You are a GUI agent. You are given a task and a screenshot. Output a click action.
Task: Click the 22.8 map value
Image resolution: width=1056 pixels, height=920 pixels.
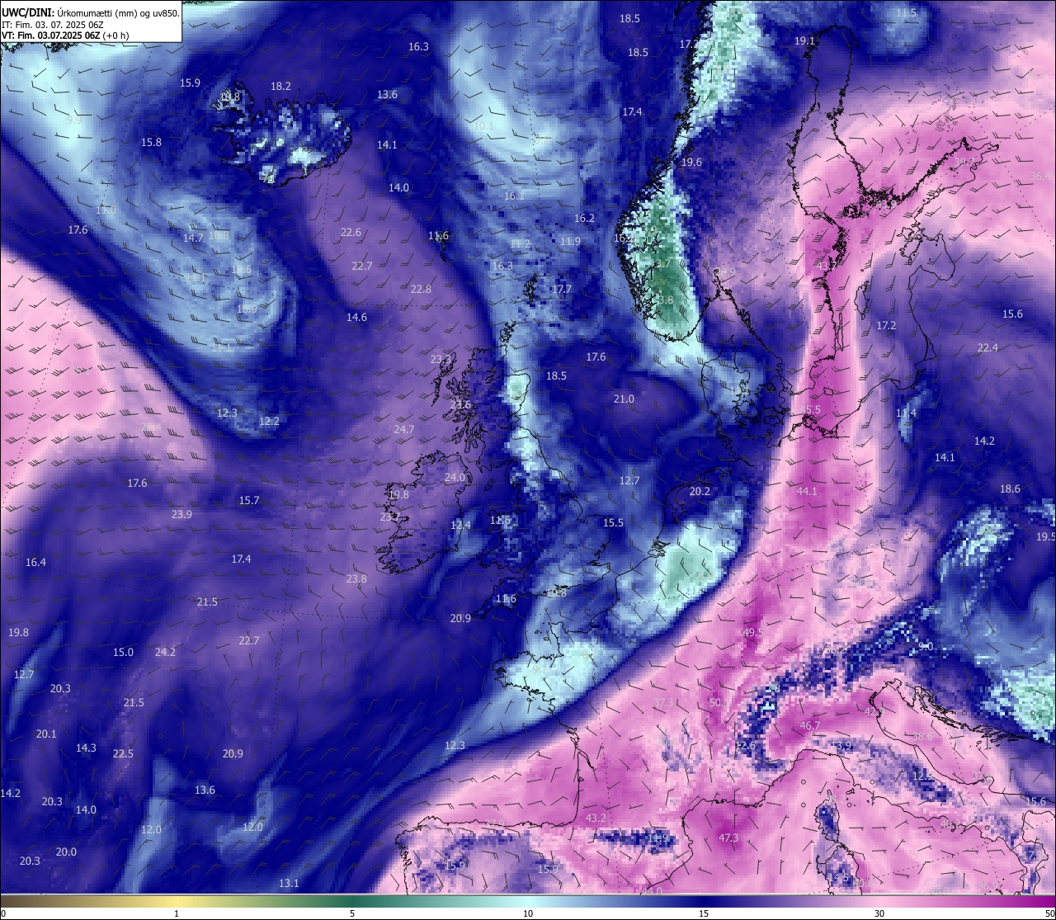tap(421, 289)
